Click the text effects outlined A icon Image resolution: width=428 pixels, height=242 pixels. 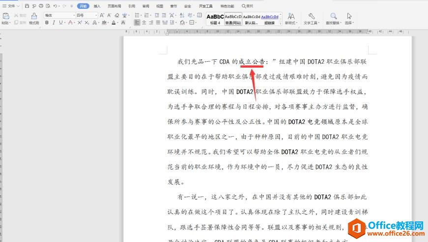coord(94,23)
